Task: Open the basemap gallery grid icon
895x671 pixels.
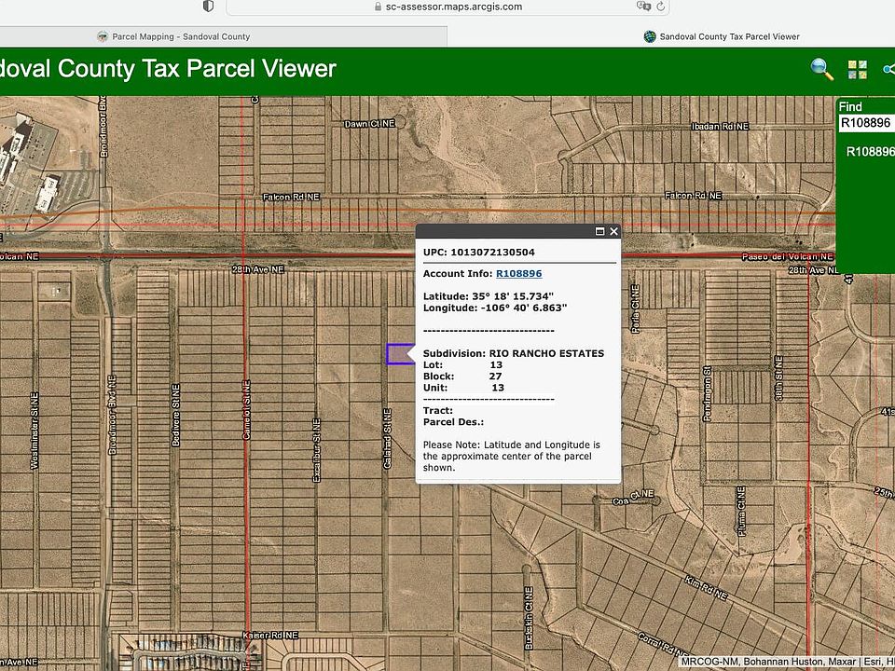Action: (858, 70)
